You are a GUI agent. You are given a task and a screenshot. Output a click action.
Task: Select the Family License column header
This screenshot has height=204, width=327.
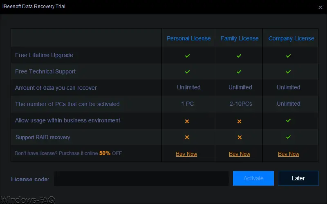[x=240, y=38]
